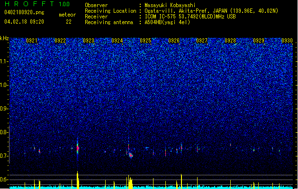The width and height of the screenshot is (298, 189).
Task: Click the meteor label
Action: pyautogui.click(x=67, y=15)
